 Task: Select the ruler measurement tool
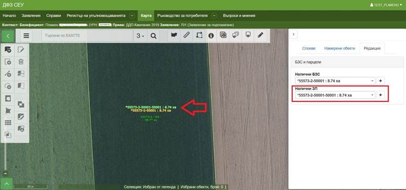click(186, 35)
